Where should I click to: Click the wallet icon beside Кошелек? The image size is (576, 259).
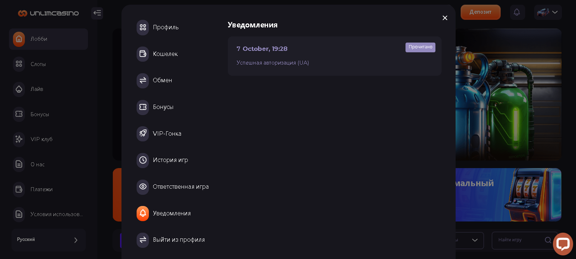(143, 54)
